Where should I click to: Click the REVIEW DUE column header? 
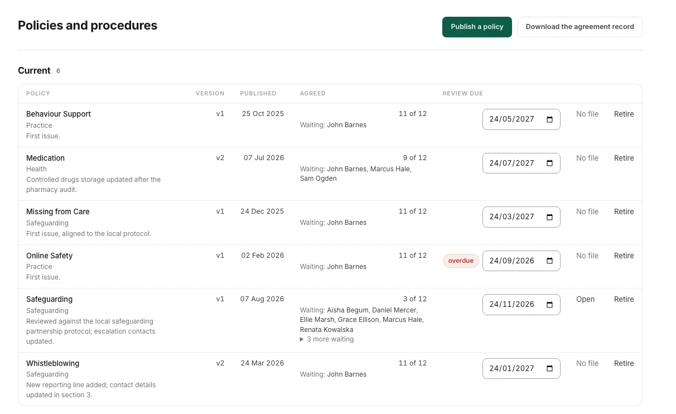click(x=463, y=94)
